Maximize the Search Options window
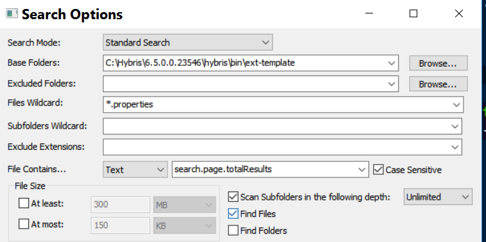The width and height of the screenshot is (486, 242). 413,13
